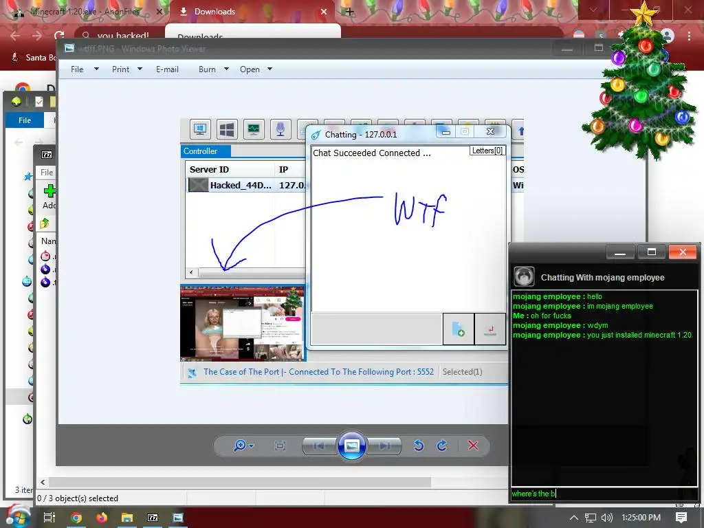This screenshot has height=528, width=704.
Task: Click the Name column header in 7-Zip
Action: (48, 241)
